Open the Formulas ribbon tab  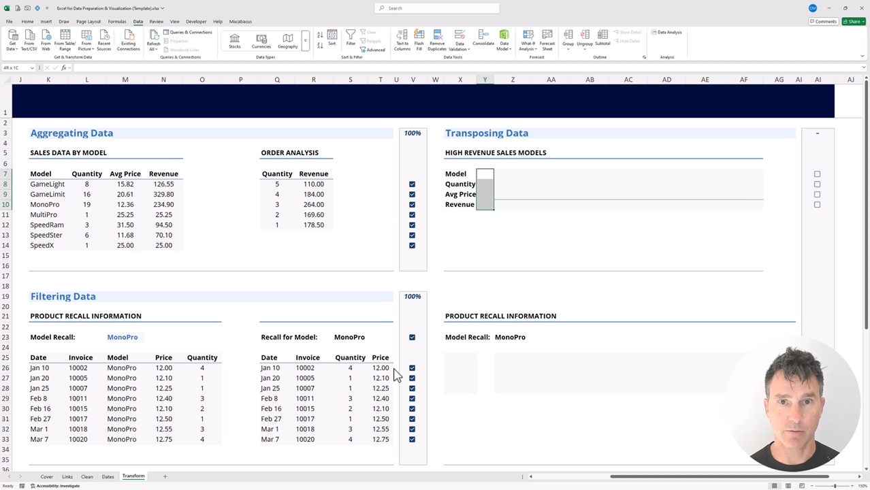pyautogui.click(x=116, y=22)
